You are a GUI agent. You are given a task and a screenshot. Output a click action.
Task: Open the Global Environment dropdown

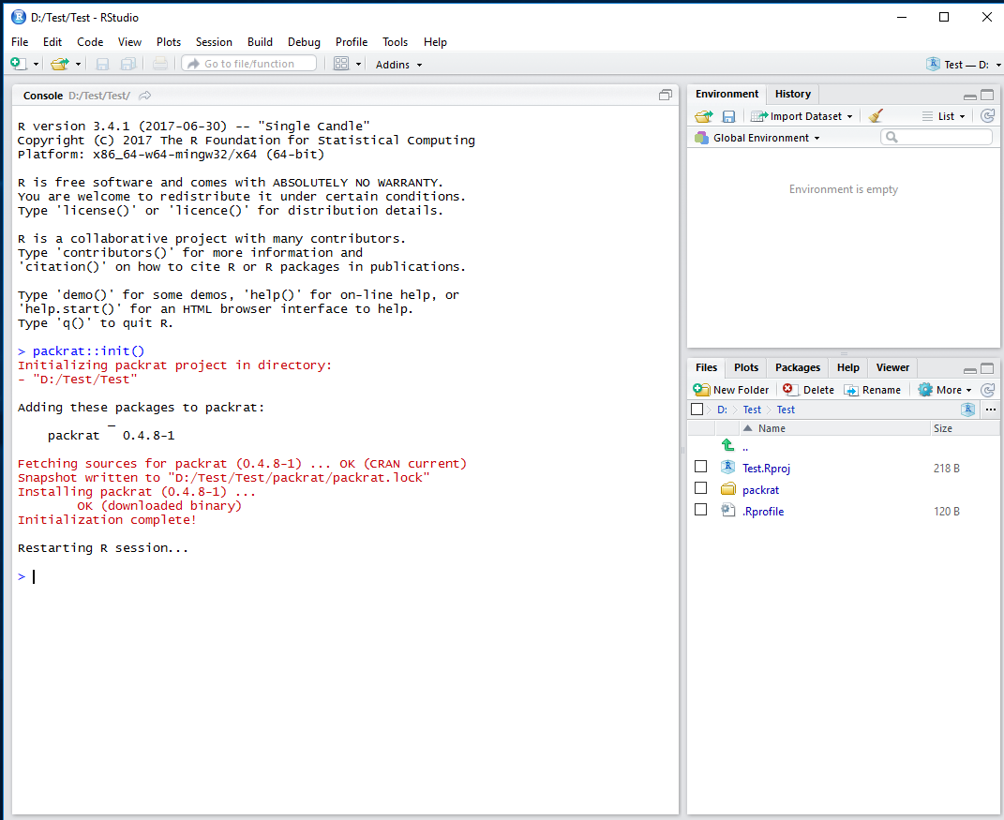click(x=757, y=138)
